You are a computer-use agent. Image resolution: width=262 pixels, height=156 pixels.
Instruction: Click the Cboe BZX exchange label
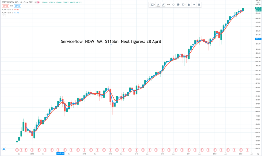tap(28, 2)
